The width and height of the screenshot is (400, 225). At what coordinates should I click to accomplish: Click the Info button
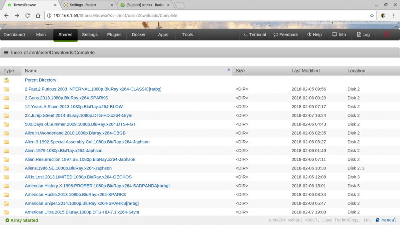339,35
